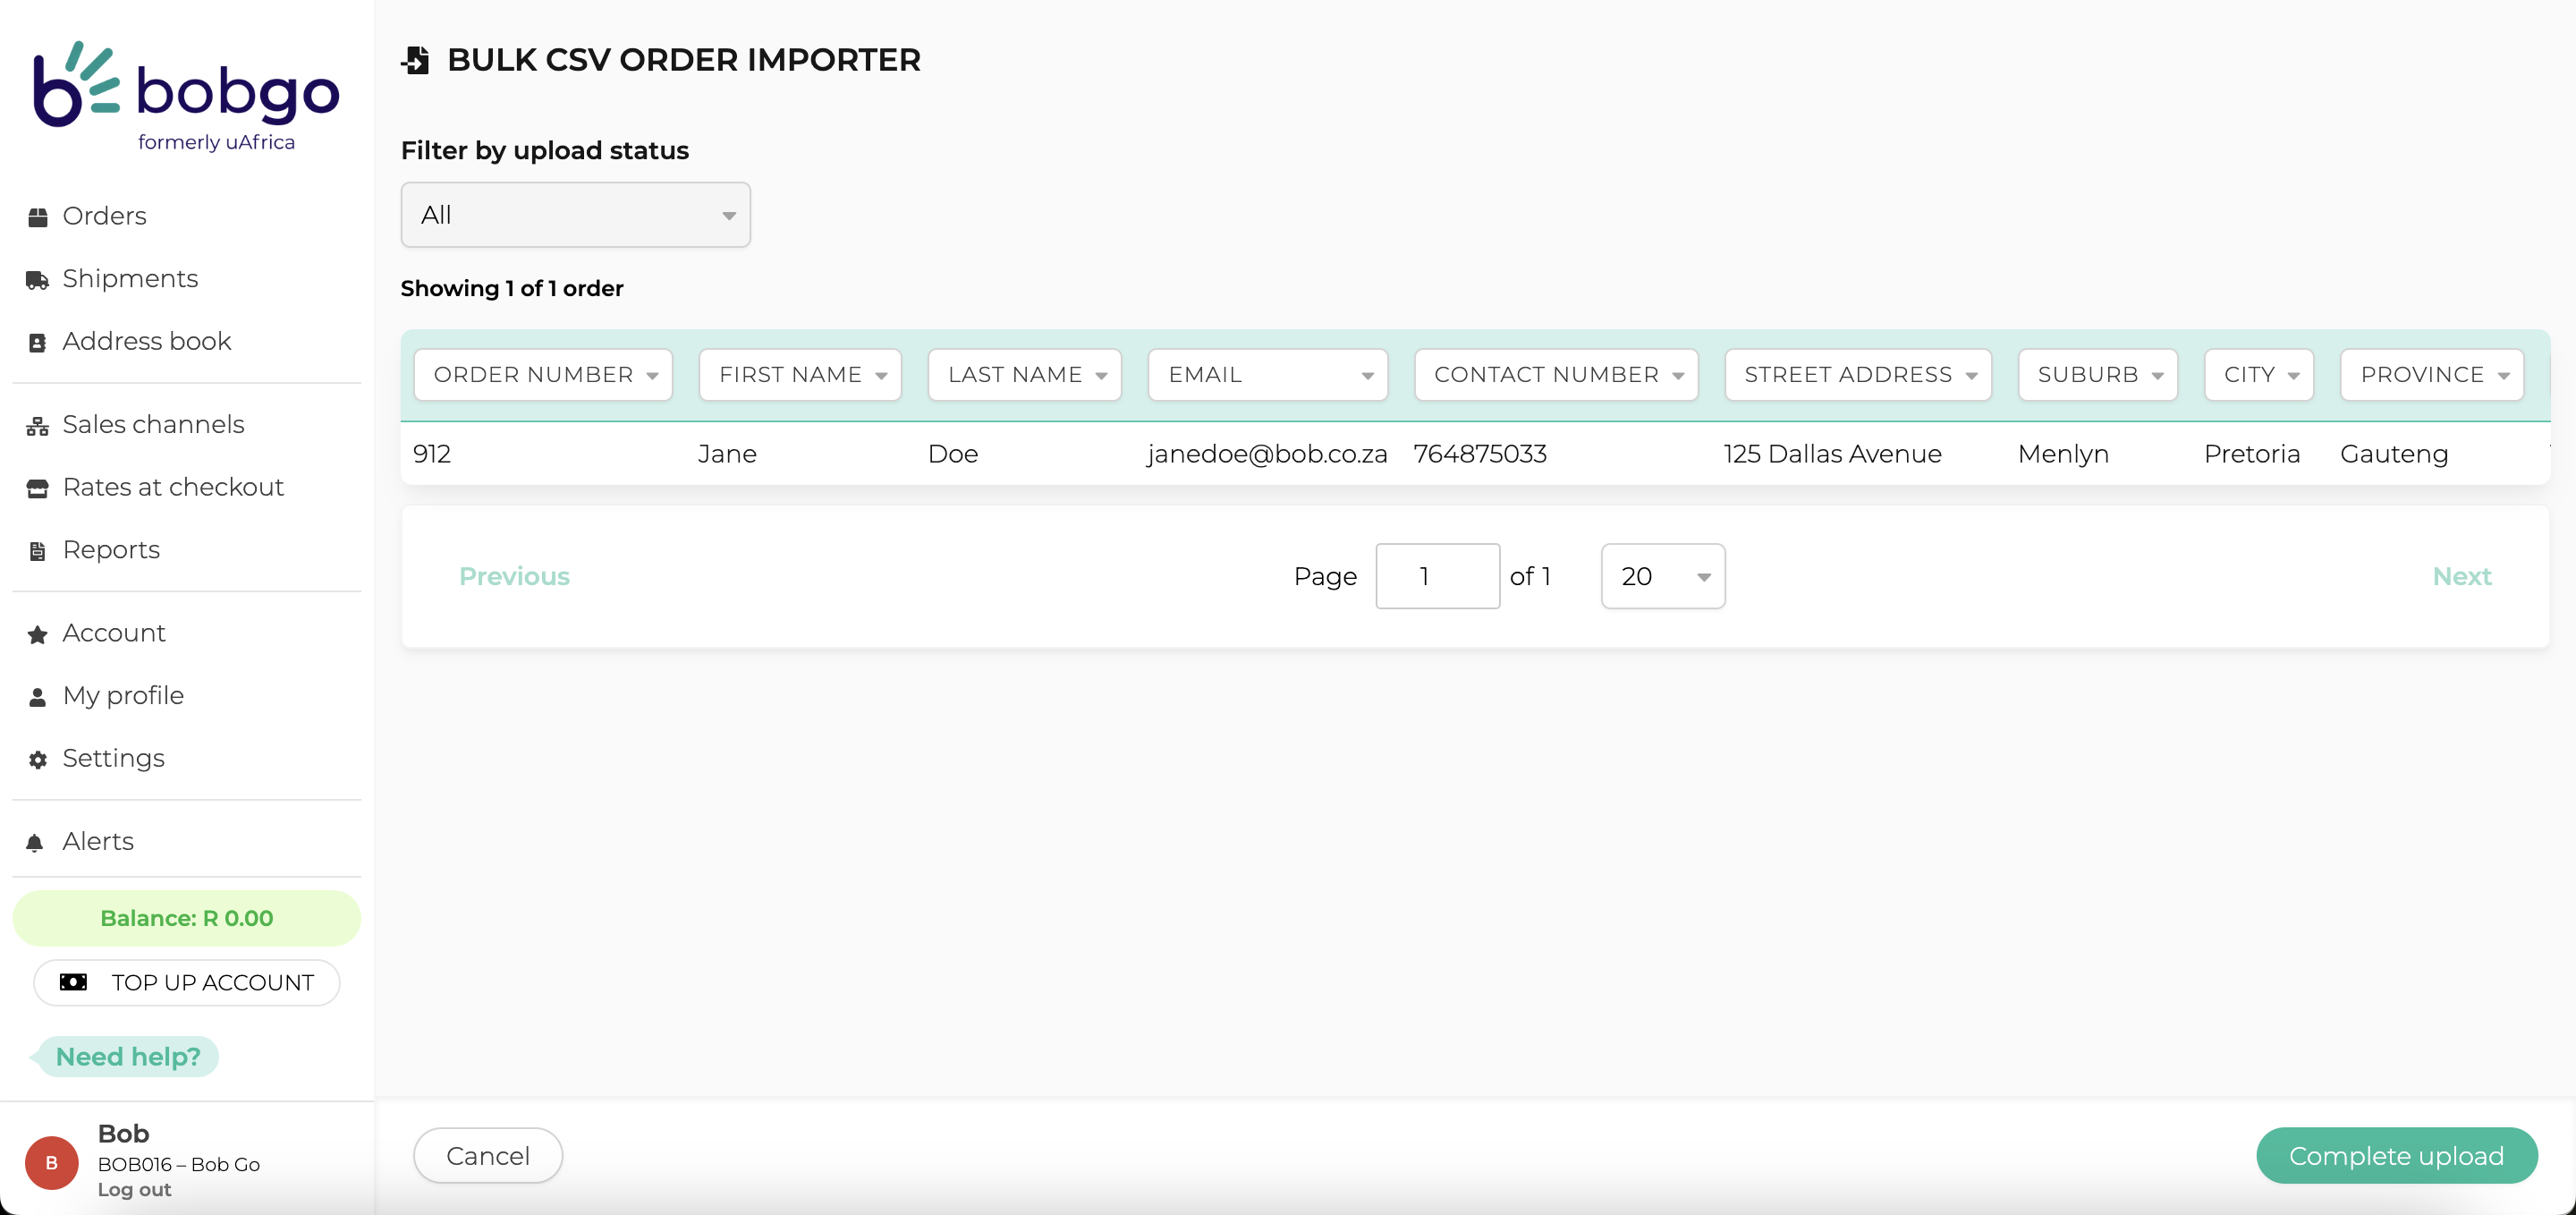2576x1215 pixels.
Task: Expand the CITY column dropdown
Action: coord(2259,375)
